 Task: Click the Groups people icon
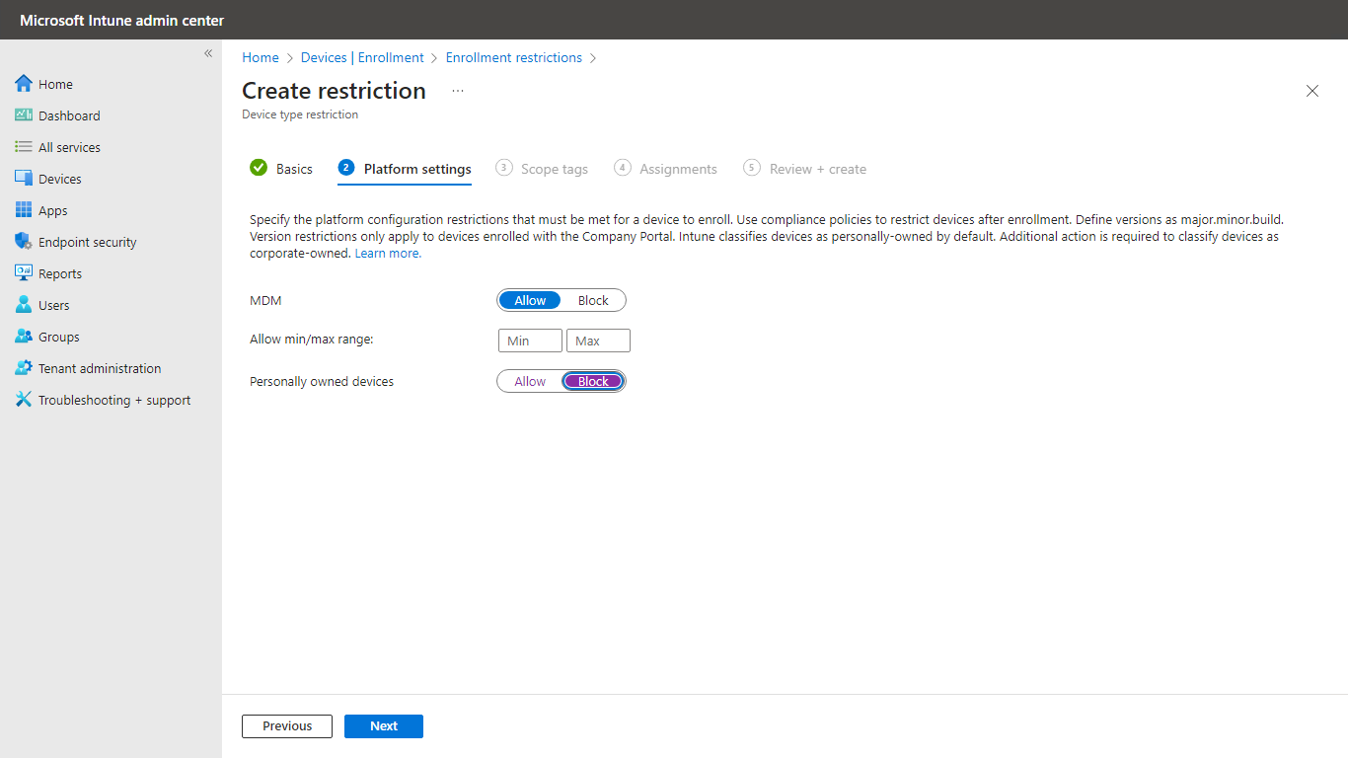coord(24,337)
